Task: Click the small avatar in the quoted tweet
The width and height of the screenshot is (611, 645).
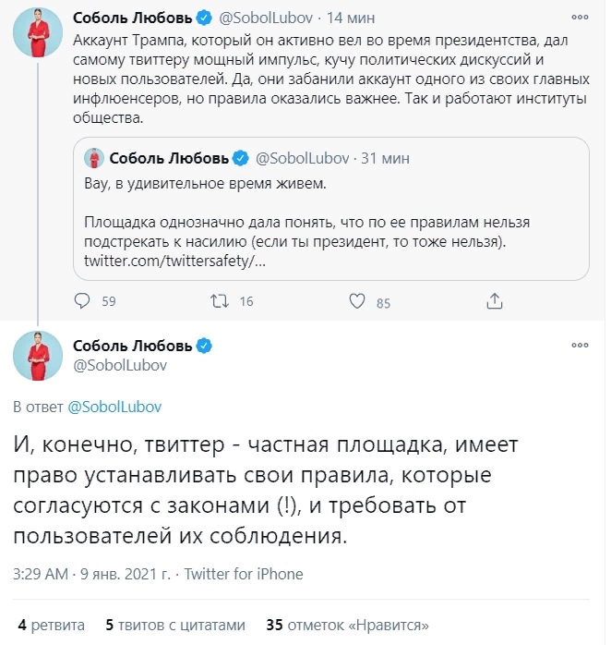Action: [94, 158]
